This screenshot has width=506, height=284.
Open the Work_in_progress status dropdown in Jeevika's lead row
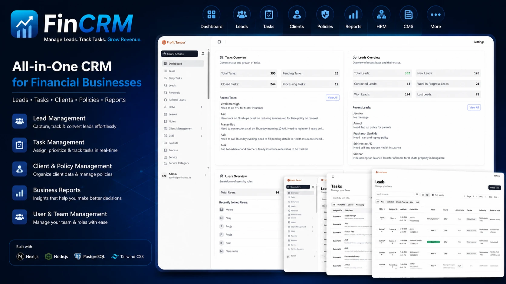pos(433,219)
